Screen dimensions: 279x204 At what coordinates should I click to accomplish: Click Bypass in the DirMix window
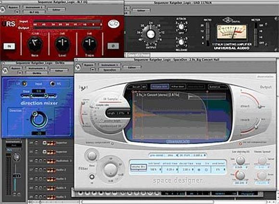coord(16,68)
